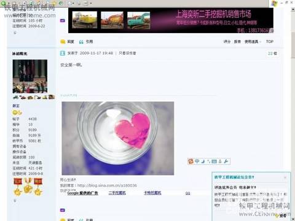Click the middle gold medal badge
Screen dimensions: 295x221
click(28, 185)
